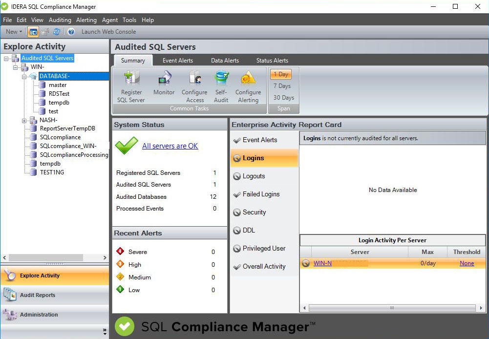Launch the Self-Audit task
The width and height of the screenshot is (489, 339).
[221, 78]
